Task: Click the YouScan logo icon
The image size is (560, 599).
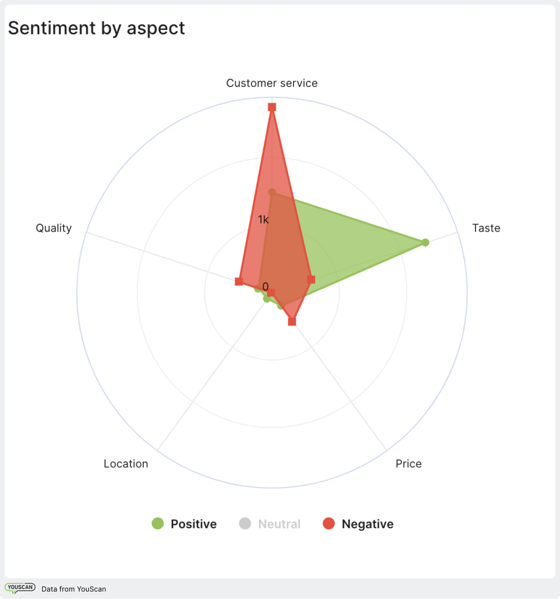Action: point(20,588)
